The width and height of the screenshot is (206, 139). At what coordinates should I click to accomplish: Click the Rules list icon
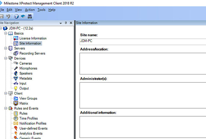click(16, 113)
